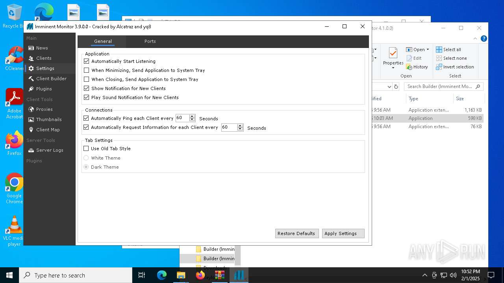Click Edit in Explorer ribbon
This screenshot has width=504, height=283.
(x=414, y=58)
